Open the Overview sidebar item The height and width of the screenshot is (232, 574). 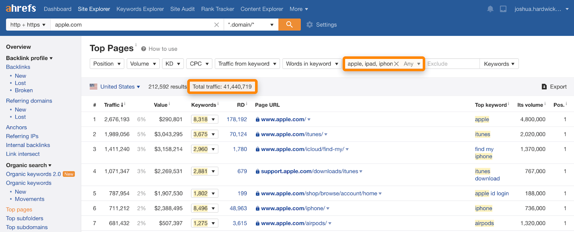tap(18, 47)
